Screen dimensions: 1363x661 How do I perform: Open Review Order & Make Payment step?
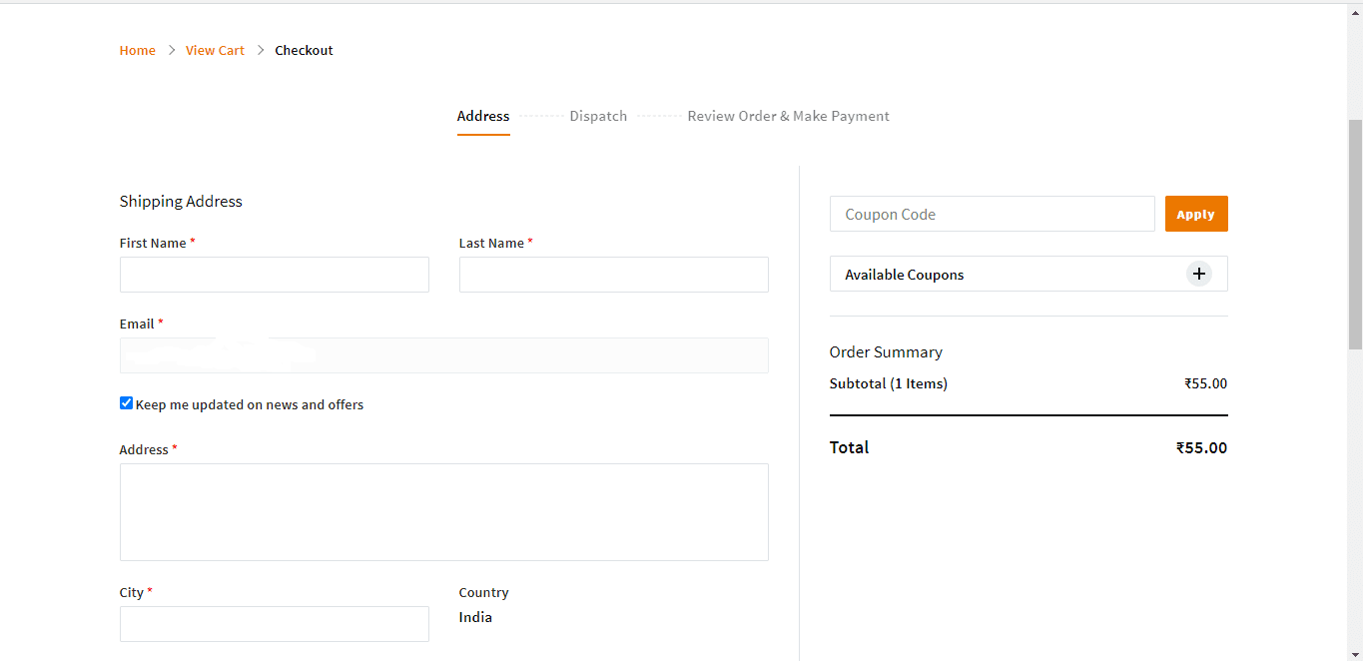click(x=788, y=116)
